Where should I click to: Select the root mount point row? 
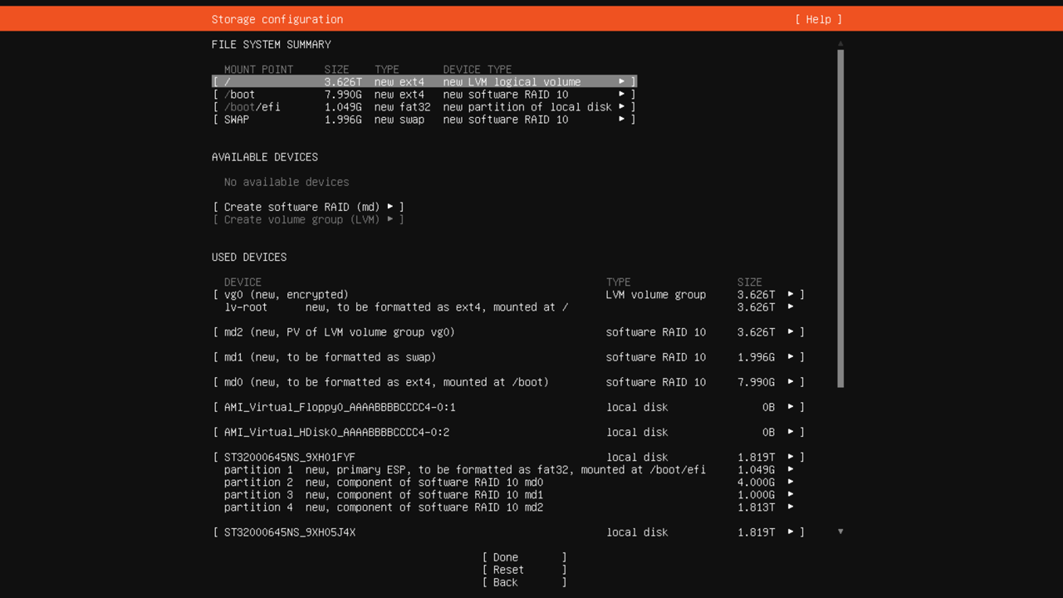coord(424,82)
